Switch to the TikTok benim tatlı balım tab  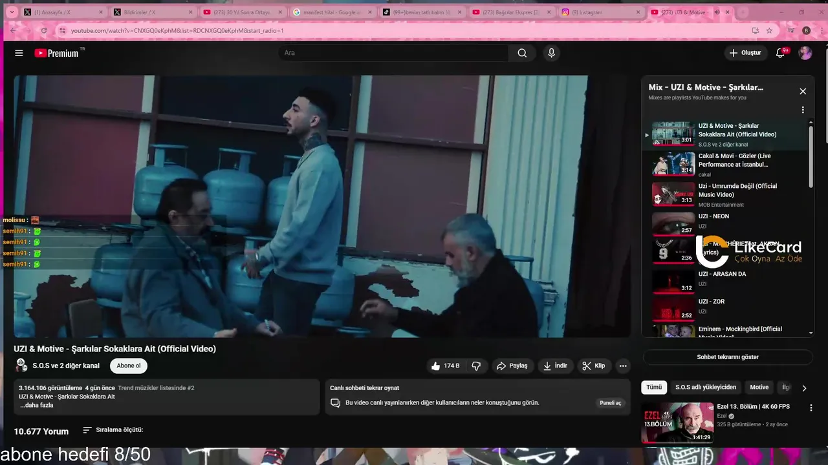pyautogui.click(x=420, y=12)
